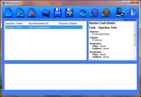This screenshot has width=141, height=97.
Task: Stop the scheduled synchronization
Action: tap(106, 13)
